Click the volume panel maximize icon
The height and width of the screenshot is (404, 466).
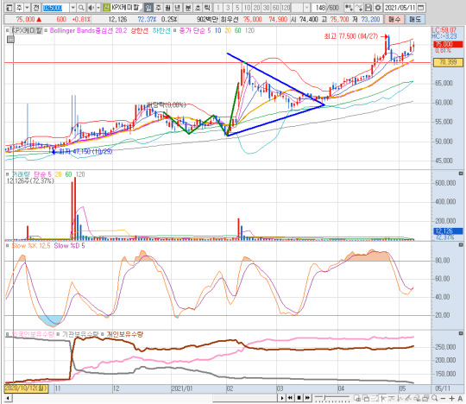tap(461, 174)
